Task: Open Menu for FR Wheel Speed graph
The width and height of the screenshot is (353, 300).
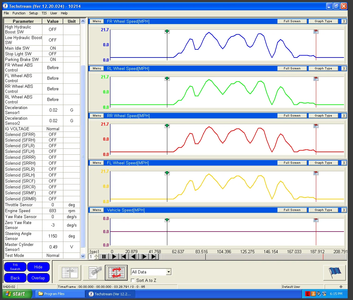Action: (x=97, y=21)
